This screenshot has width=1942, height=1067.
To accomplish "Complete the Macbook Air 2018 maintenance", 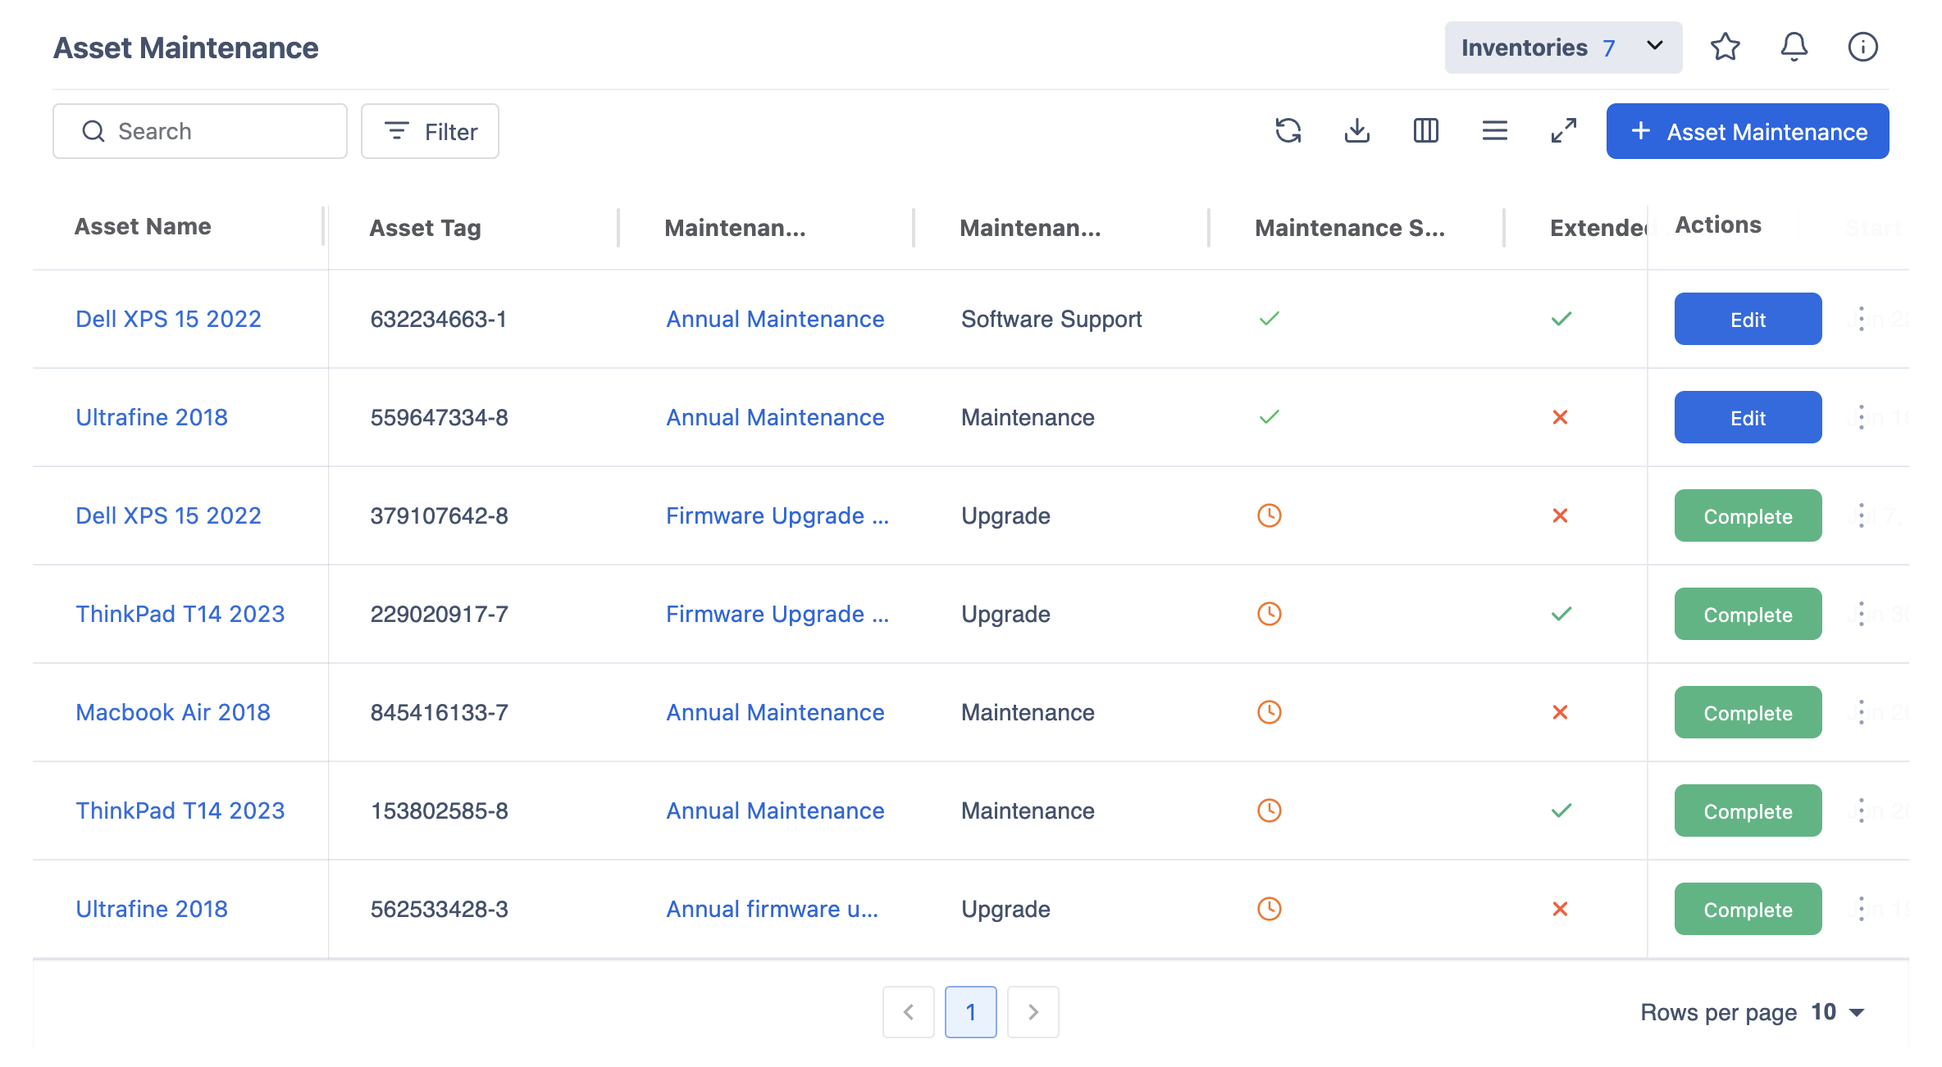I will pos(1748,712).
